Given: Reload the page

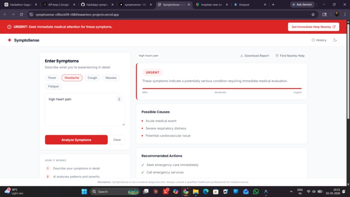Looking at the screenshot, I should coord(21,14).
